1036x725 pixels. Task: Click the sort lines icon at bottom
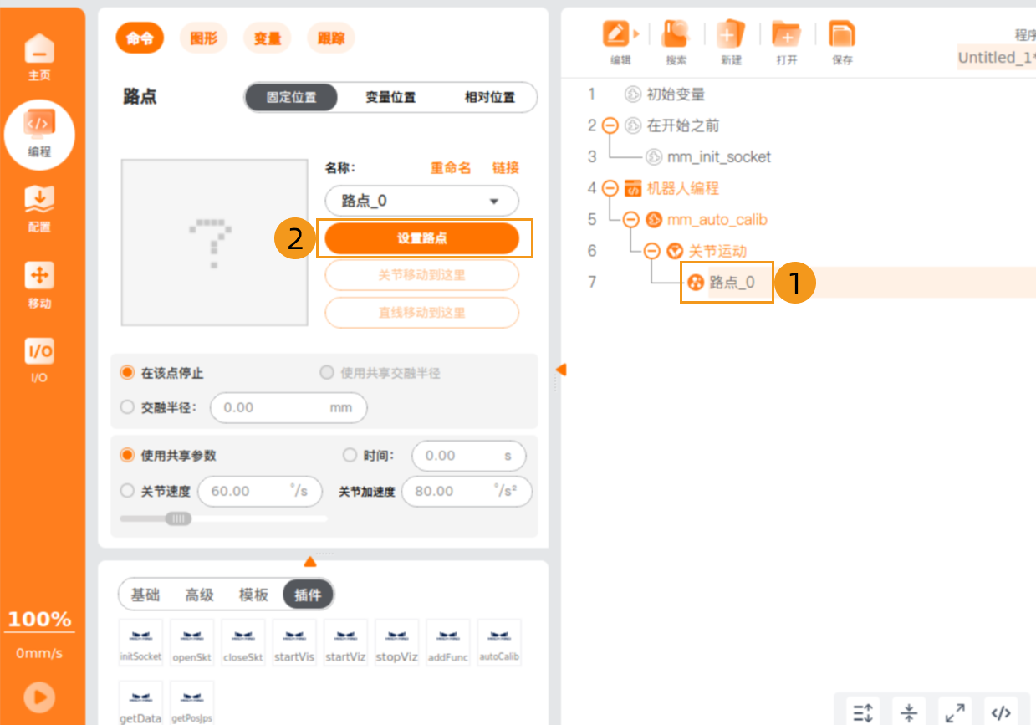click(863, 712)
